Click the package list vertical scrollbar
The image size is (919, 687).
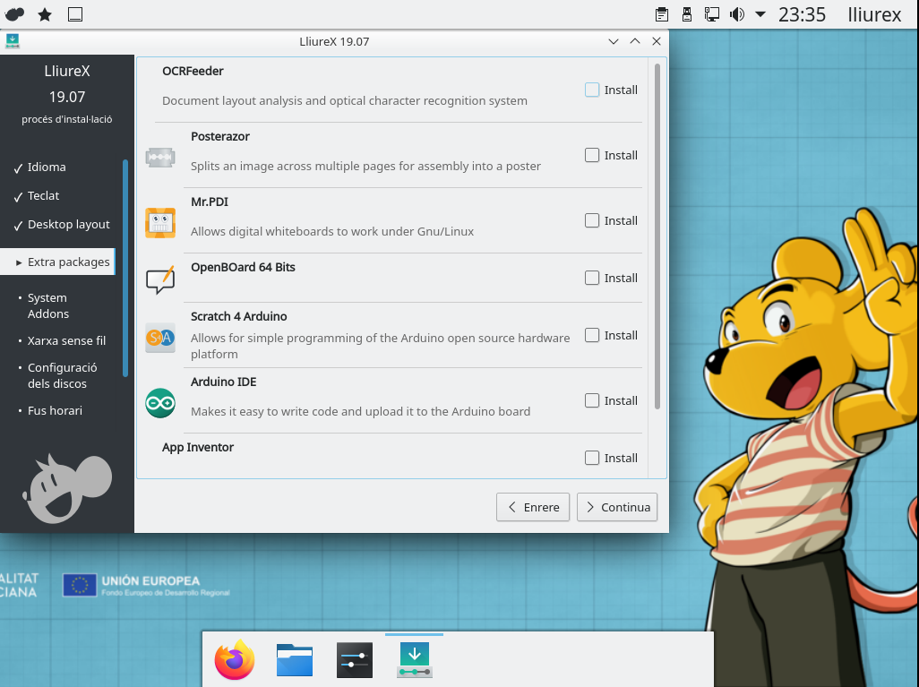pos(657,236)
